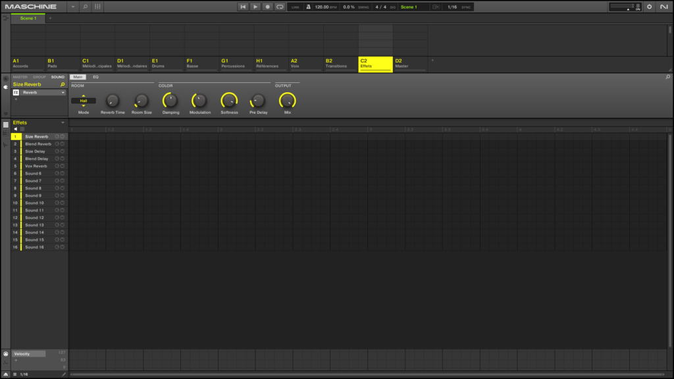This screenshot has width=674, height=379.
Task: Toggle the metronome icon
Action: click(x=308, y=7)
